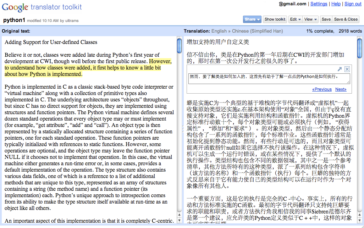Open the Share dropdown

(252, 19)
